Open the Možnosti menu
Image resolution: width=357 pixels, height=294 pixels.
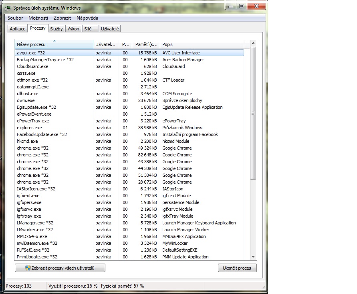[38, 18]
